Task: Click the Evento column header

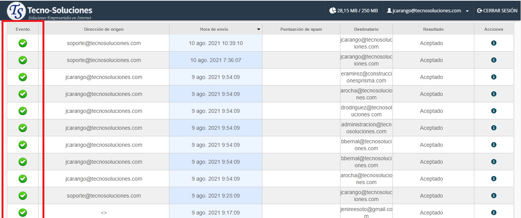Action: tap(23, 29)
